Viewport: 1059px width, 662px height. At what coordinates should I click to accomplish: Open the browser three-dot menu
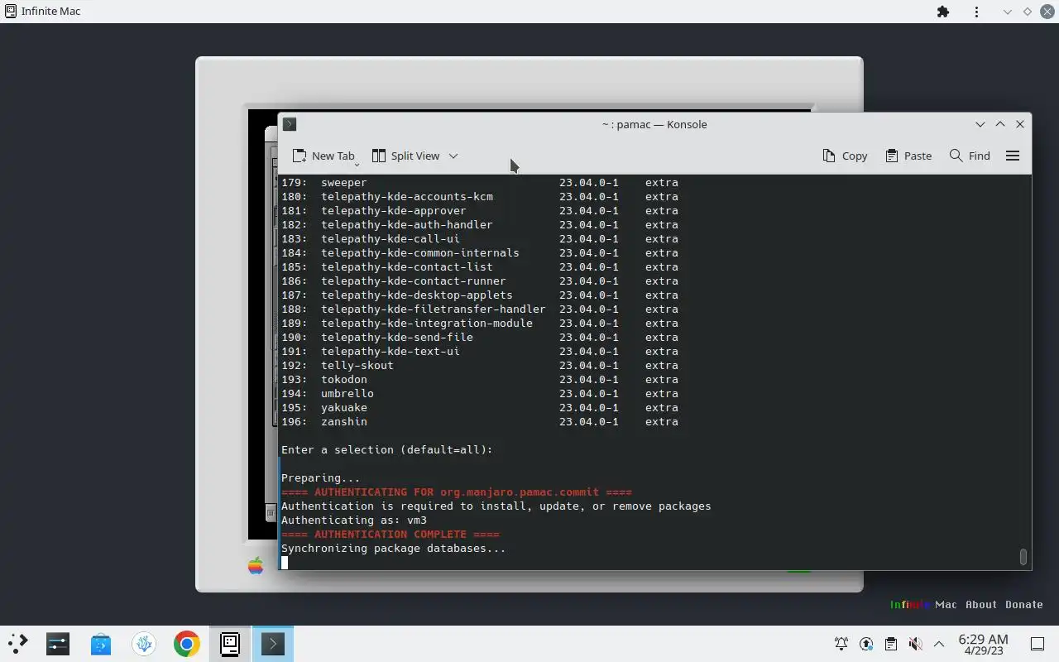click(x=977, y=12)
